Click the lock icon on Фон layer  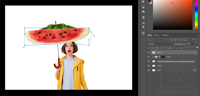pyautogui.click(x=195, y=70)
